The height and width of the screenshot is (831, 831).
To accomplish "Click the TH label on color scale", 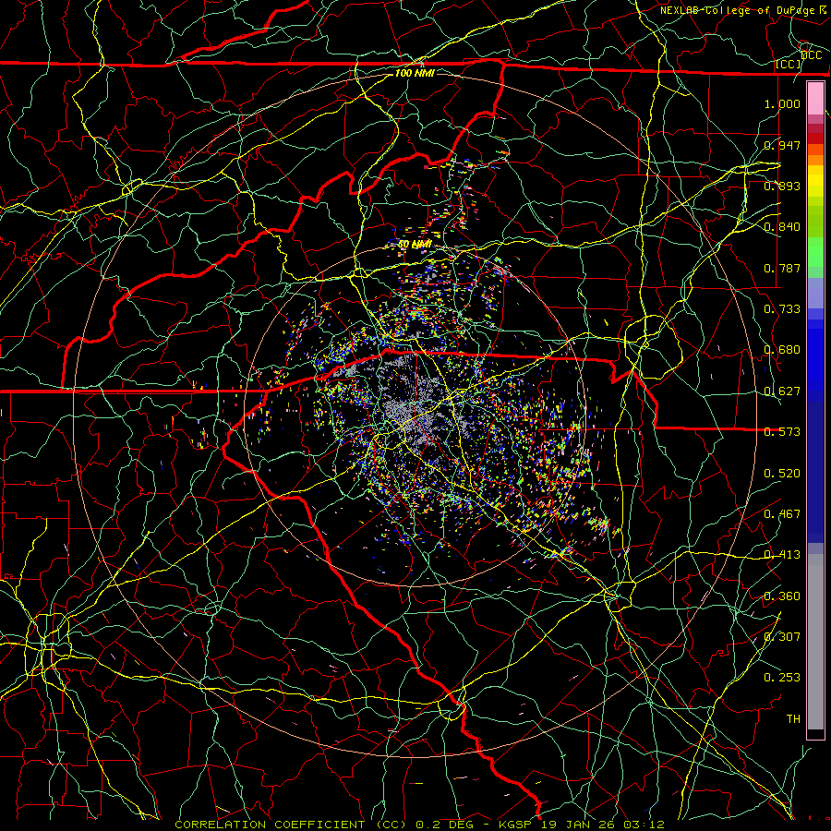I will pyautogui.click(x=793, y=719).
